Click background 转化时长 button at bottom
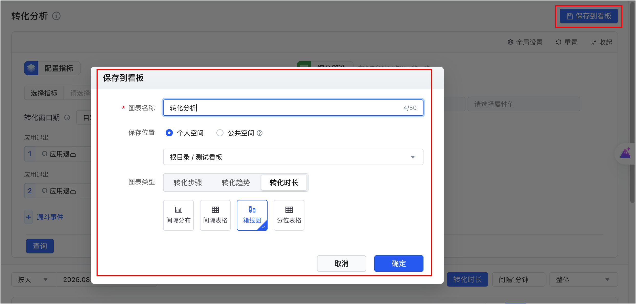 [x=468, y=279]
